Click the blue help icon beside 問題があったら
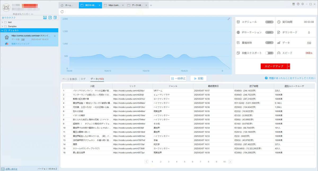This screenshot has width=318, height=171. [266, 78]
